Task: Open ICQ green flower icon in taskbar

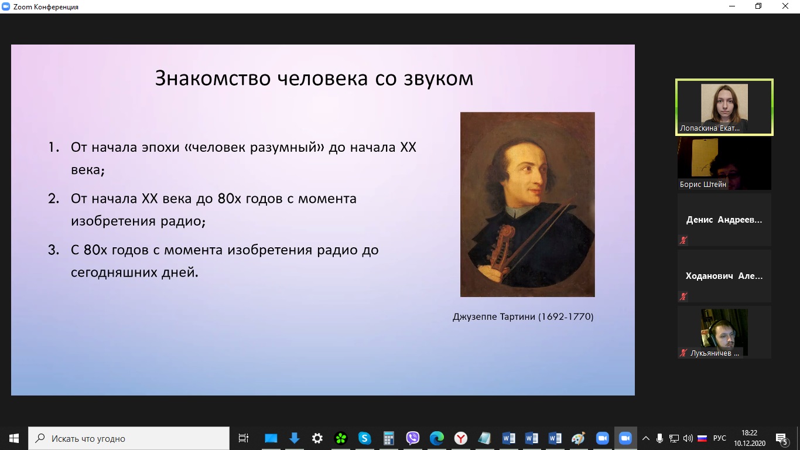Action: pos(341,438)
